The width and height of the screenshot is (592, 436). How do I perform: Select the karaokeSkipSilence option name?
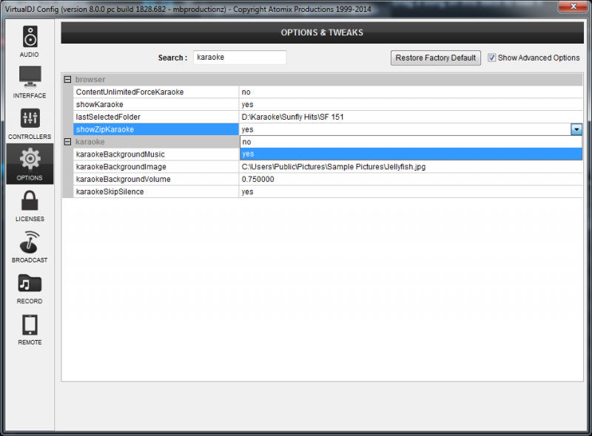(x=110, y=191)
